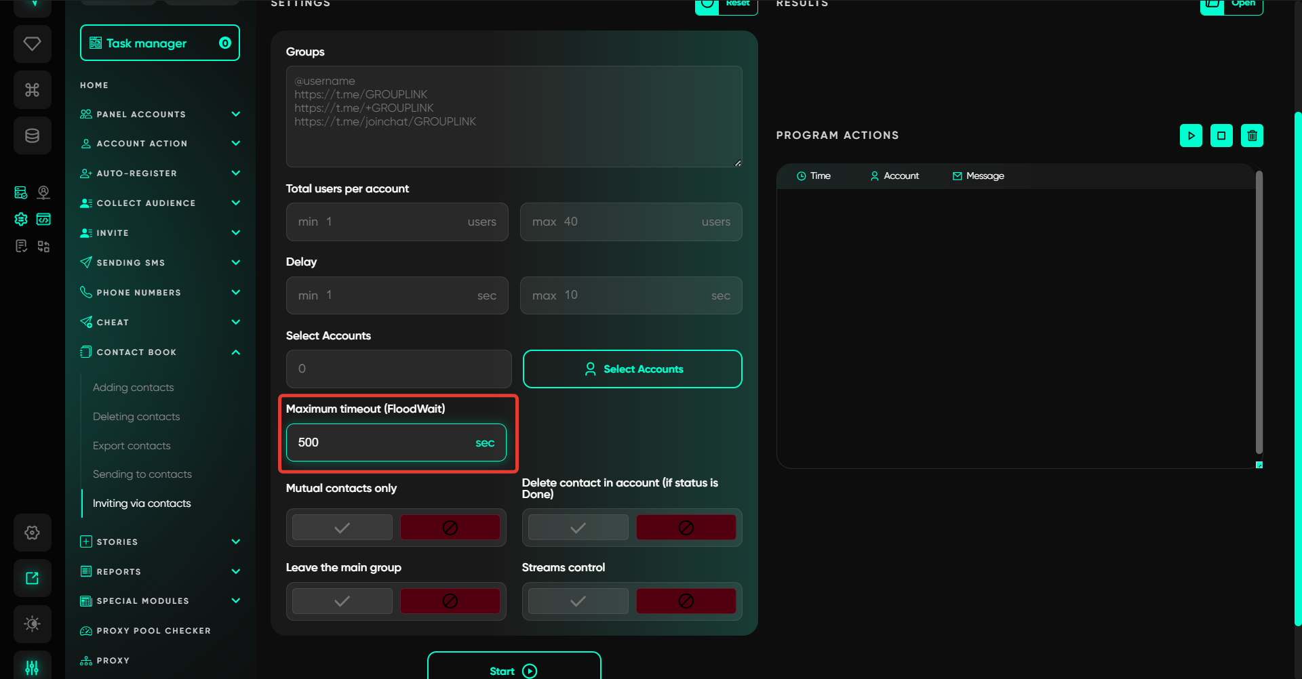Disable Leave the main group option
The image size is (1302, 679).
(x=450, y=601)
